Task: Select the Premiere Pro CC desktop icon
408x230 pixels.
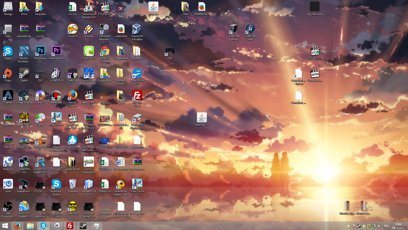Action: pos(56,54)
